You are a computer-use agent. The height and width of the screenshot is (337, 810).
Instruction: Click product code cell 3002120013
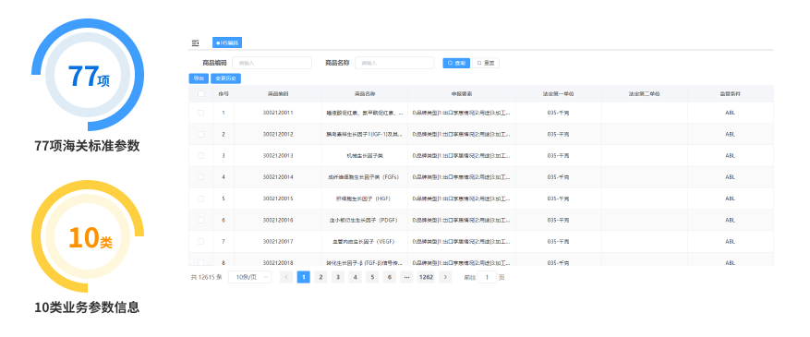pyautogui.click(x=278, y=155)
